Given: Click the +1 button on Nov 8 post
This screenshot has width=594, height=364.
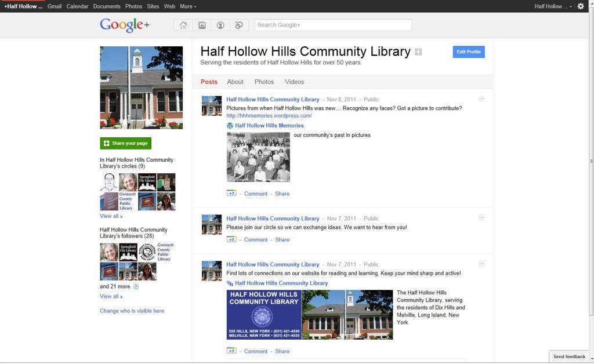Looking at the screenshot, I should point(231,194).
